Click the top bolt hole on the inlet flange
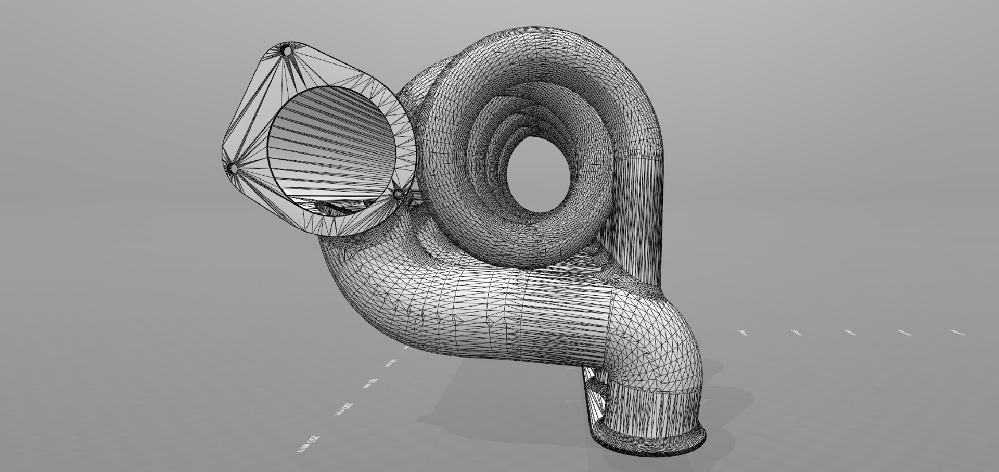 [286, 51]
